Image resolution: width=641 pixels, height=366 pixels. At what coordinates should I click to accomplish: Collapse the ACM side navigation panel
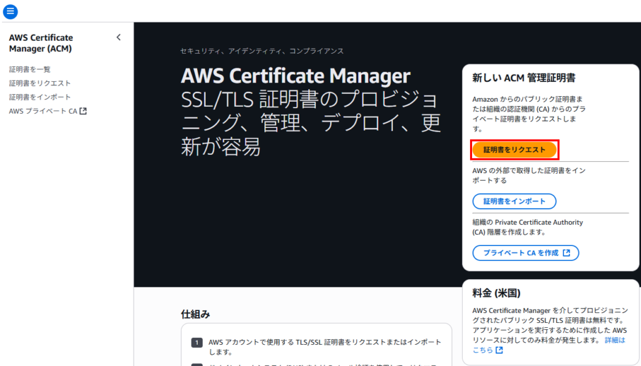tap(118, 37)
